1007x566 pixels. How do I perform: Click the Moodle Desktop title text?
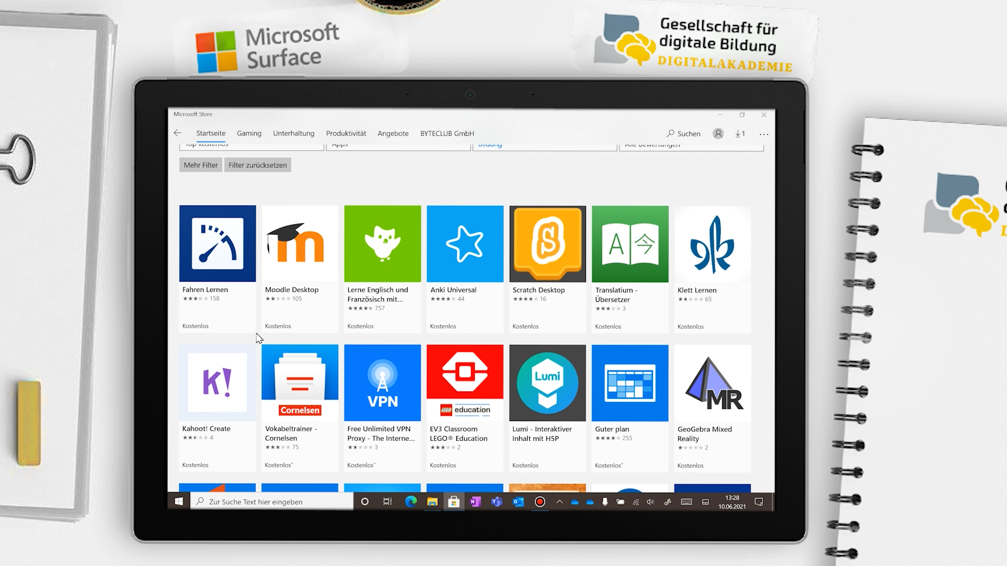[292, 289]
